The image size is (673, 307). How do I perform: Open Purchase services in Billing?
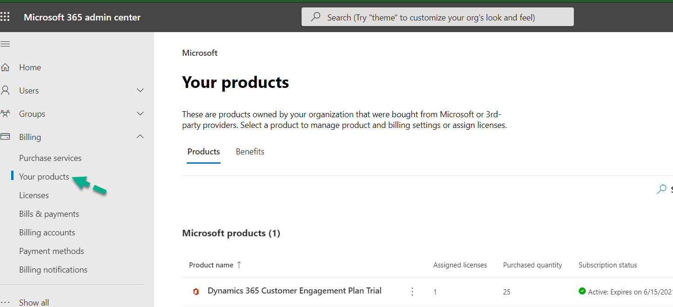[50, 158]
